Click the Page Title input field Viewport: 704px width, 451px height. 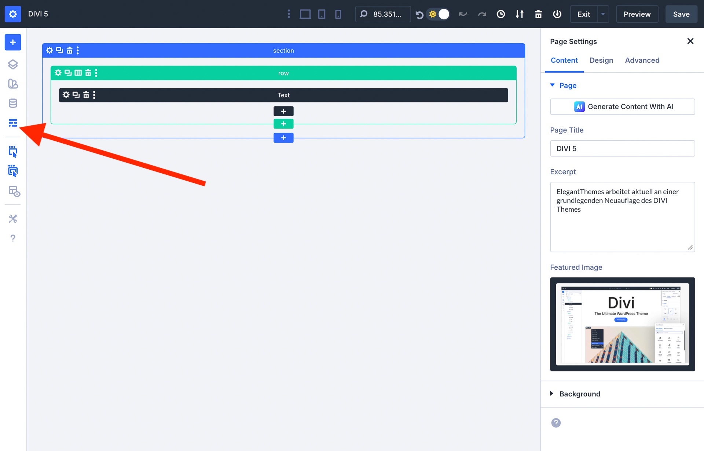622,148
